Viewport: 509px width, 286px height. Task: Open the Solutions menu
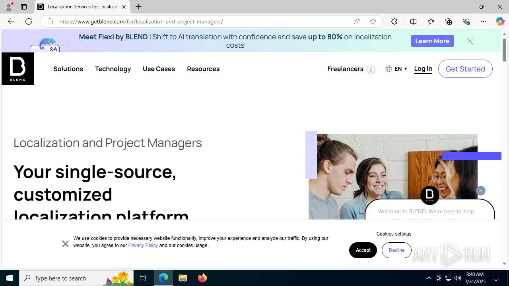[68, 69]
